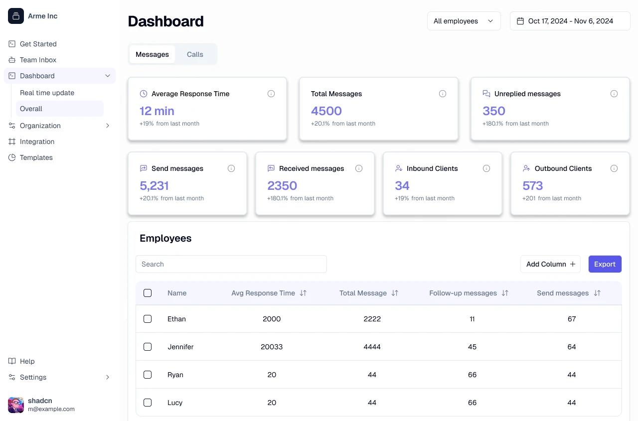This screenshot has height=421, width=638.
Task: Expand the Organization sidebar menu
Action: (108, 126)
